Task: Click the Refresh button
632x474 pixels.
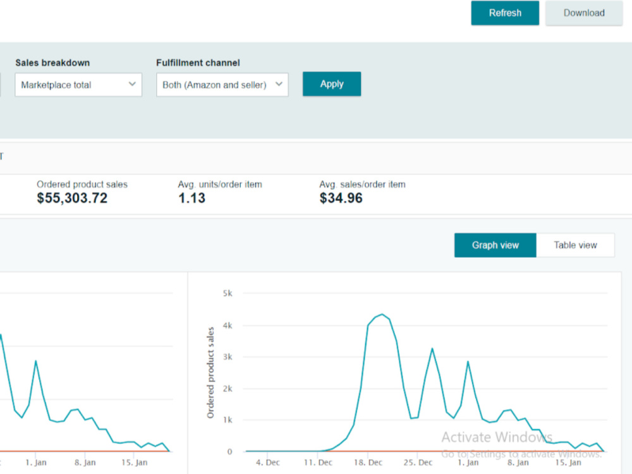Action: [504, 13]
